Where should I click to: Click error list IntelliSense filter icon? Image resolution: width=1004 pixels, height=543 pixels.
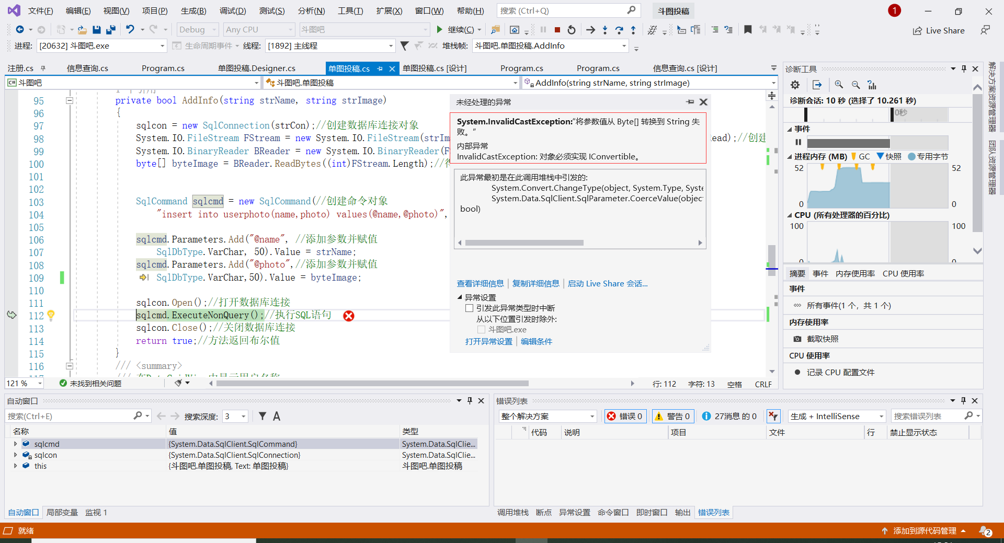click(773, 416)
